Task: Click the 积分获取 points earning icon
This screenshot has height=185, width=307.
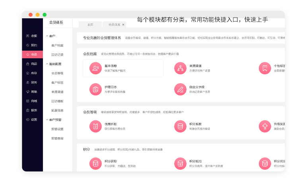Action: click(x=95, y=163)
